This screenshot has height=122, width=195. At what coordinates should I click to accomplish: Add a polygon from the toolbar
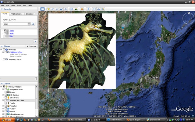[53, 9]
